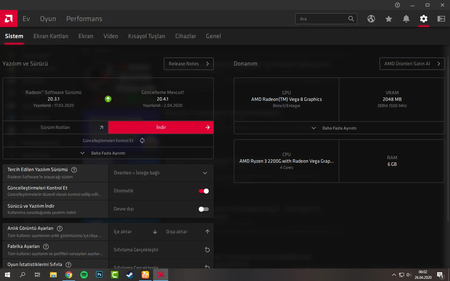Open Tercih Edilen Yazılım Sürümü dropdown
The height and width of the screenshot is (281, 450).
161,173
